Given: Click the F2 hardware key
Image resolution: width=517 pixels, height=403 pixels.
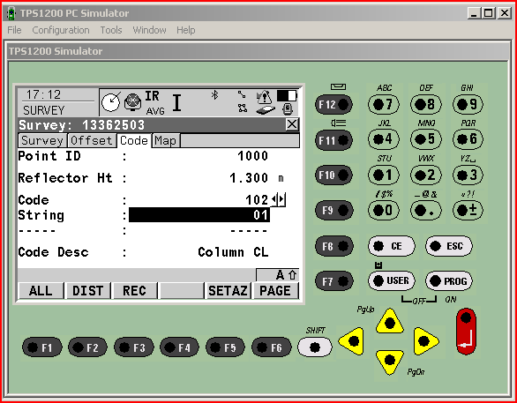Looking at the screenshot, I should [87, 347].
